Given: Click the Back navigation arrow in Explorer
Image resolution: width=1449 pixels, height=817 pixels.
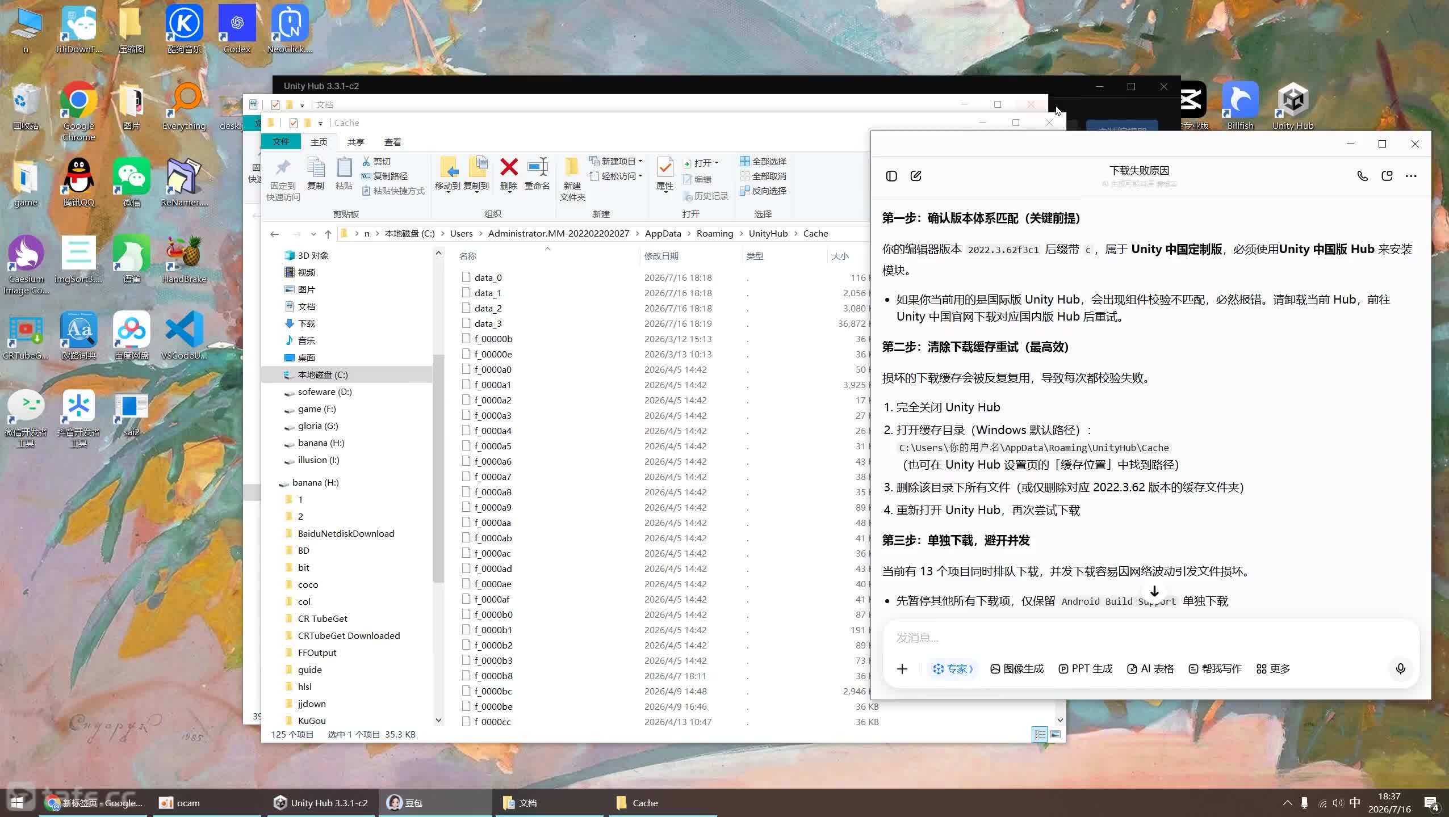Looking at the screenshot, I should click(275, 234).
